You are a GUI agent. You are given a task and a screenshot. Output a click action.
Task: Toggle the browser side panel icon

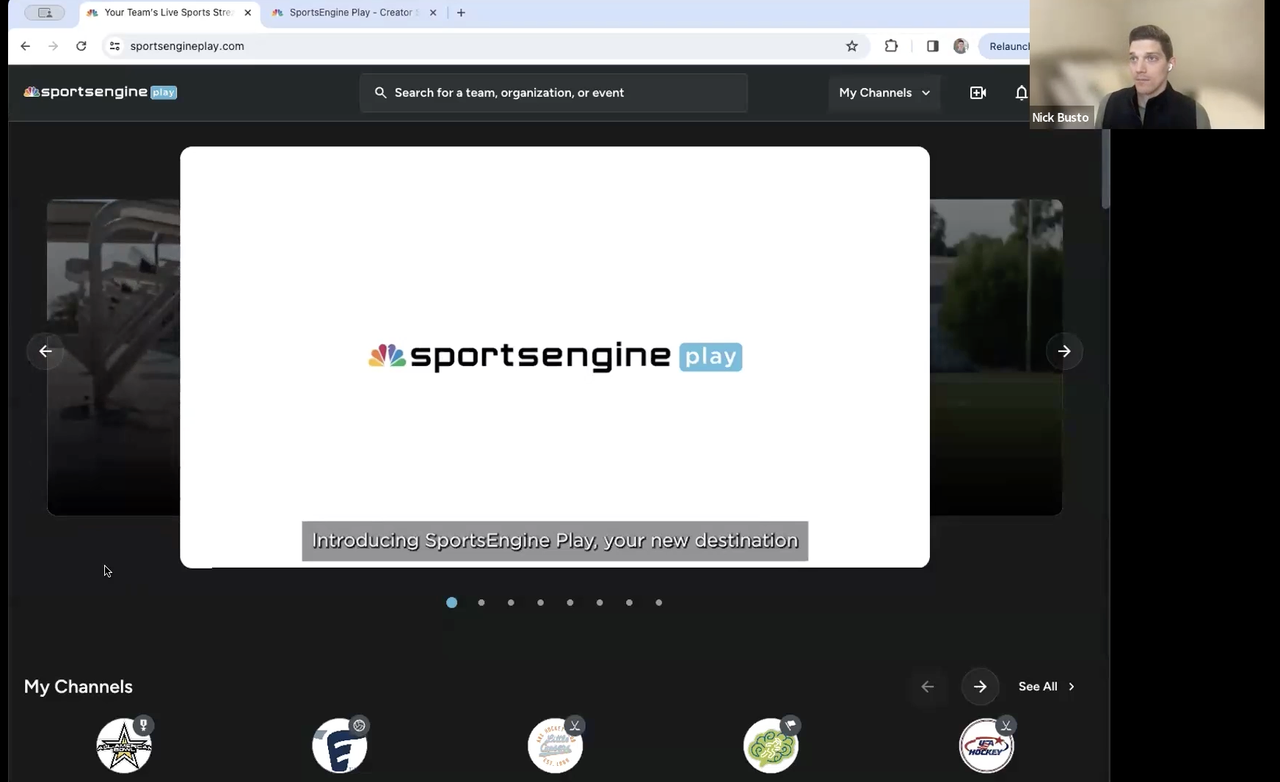[x=932, y=46]
